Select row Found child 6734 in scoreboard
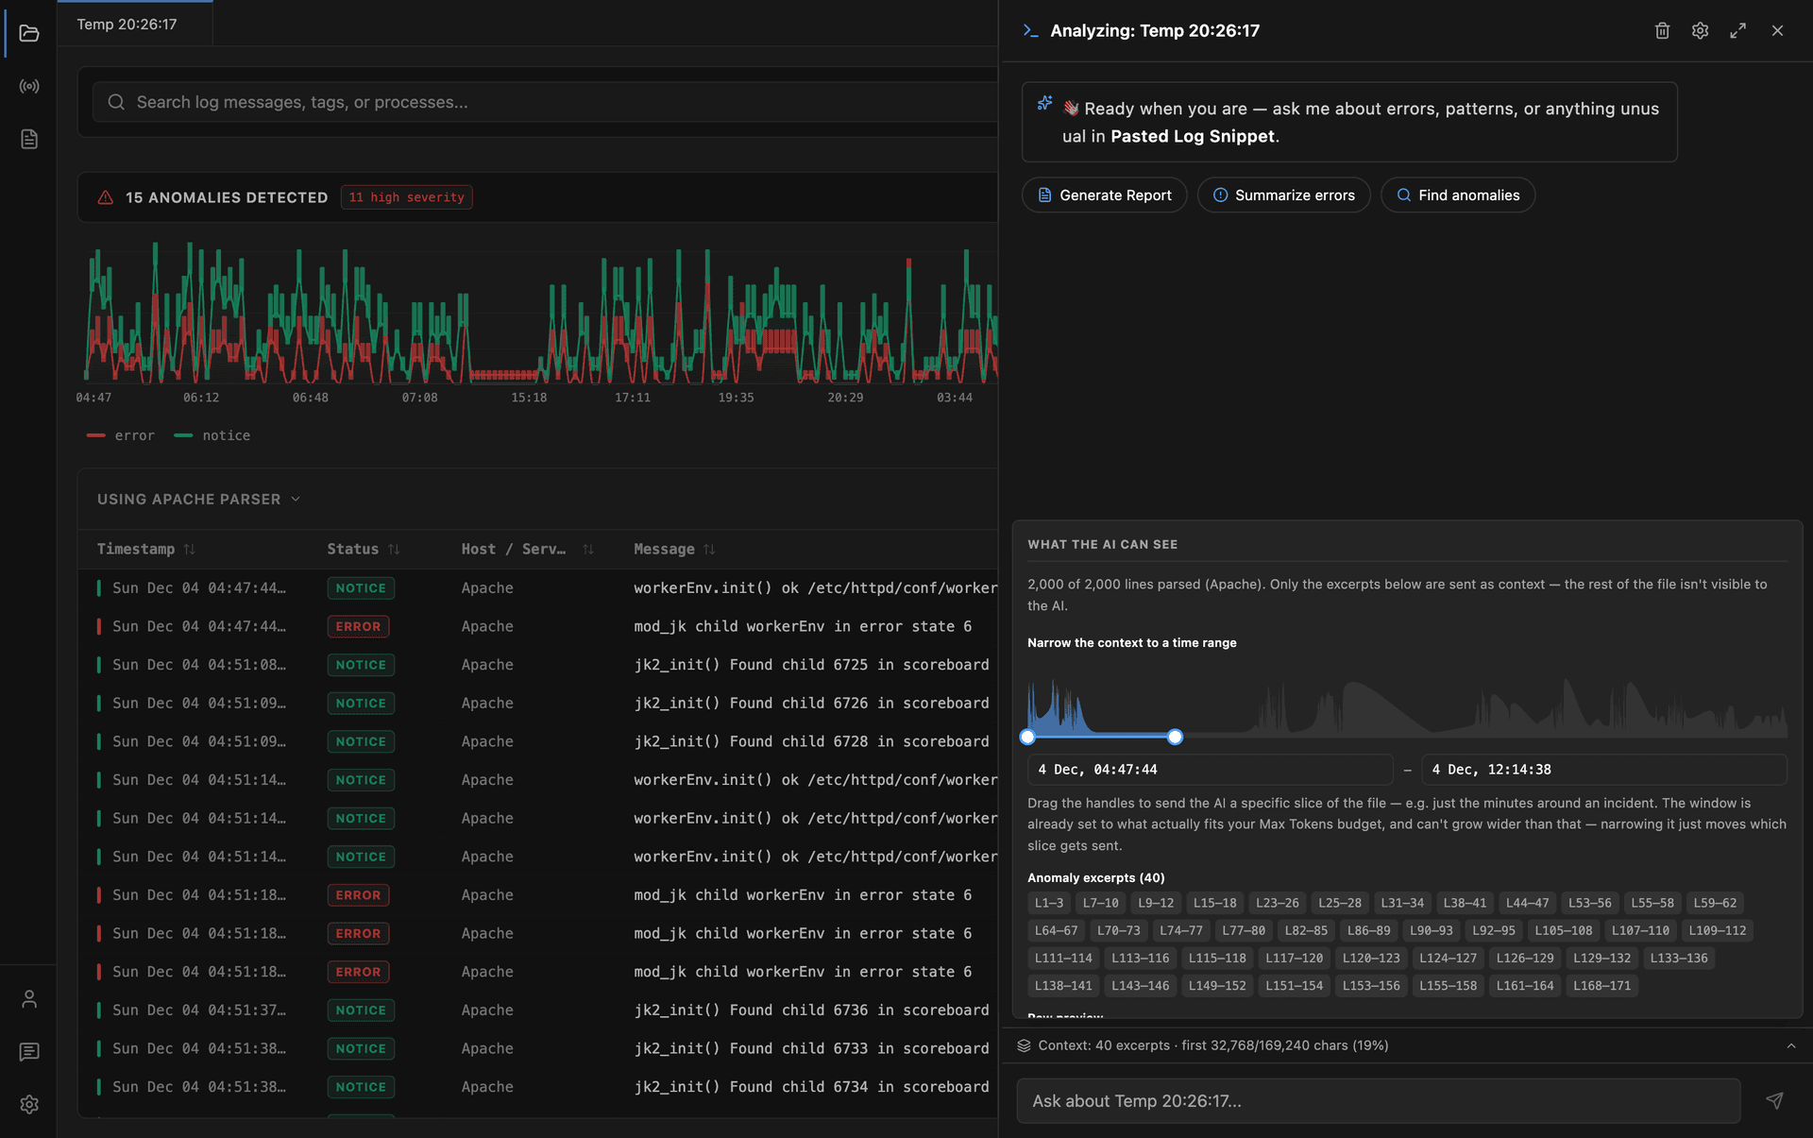This screenshot has width=1813, height=1138. point(538,1087)
